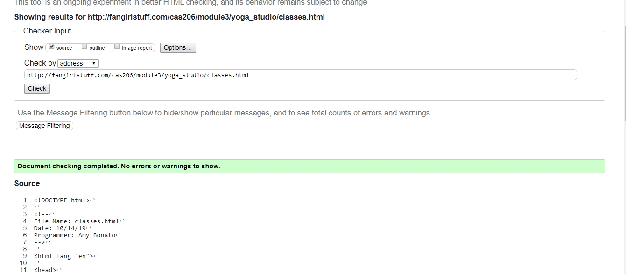626x274 pixels.
Task: Click the green document checking completed banner
Action: click(x=309, y=166)
